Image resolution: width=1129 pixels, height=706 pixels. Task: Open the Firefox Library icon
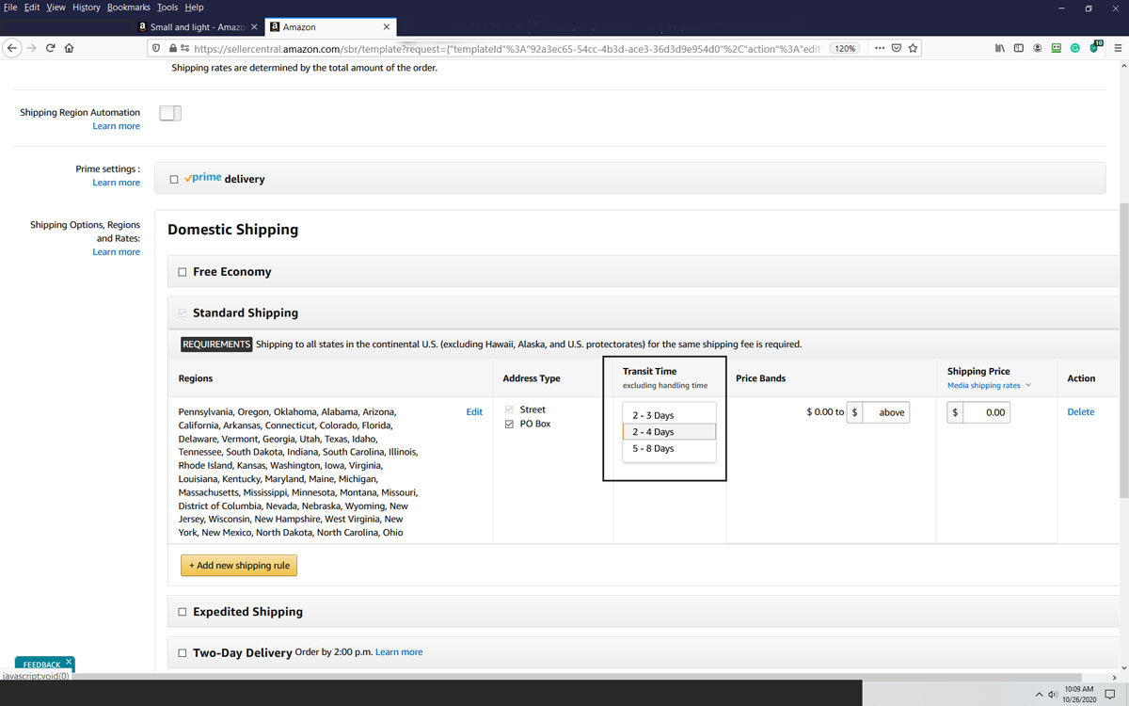pyautogui.click(x=1000, y=48)
